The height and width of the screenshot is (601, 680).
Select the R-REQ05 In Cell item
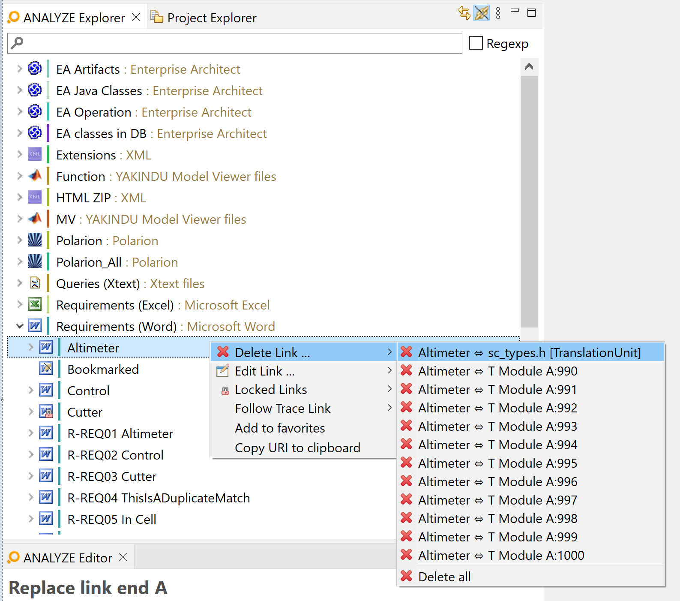tap(112, 520)
